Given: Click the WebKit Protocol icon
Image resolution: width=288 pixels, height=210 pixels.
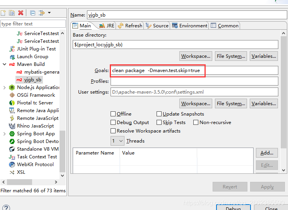Looking at the screenshot, I should 12,165.
